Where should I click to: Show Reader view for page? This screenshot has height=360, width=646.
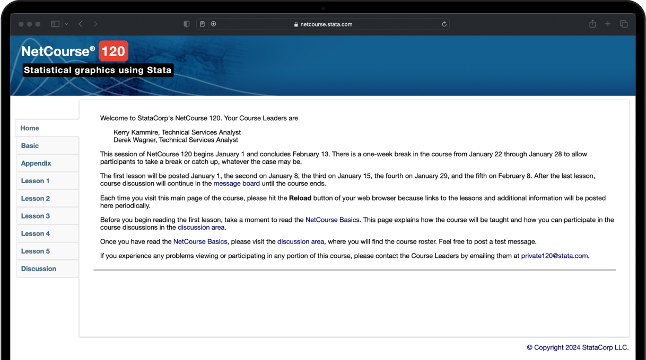(x=203, y=24)
